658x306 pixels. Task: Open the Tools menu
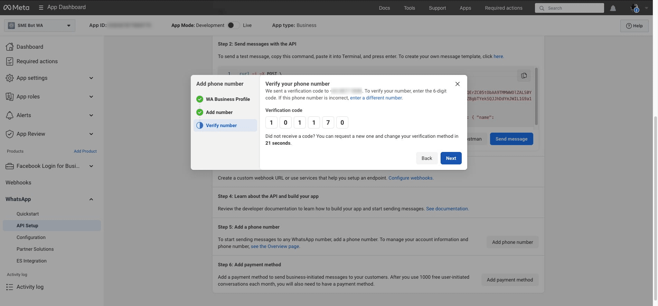click(410, 8)
